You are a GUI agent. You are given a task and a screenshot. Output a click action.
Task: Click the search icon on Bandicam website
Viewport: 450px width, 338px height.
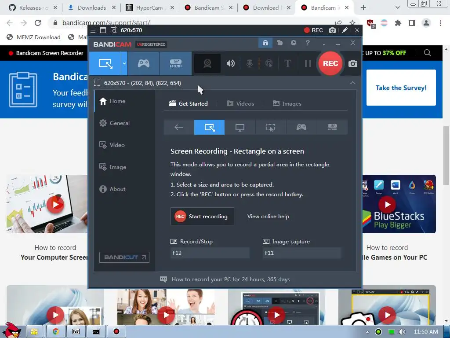coord(427,53)
